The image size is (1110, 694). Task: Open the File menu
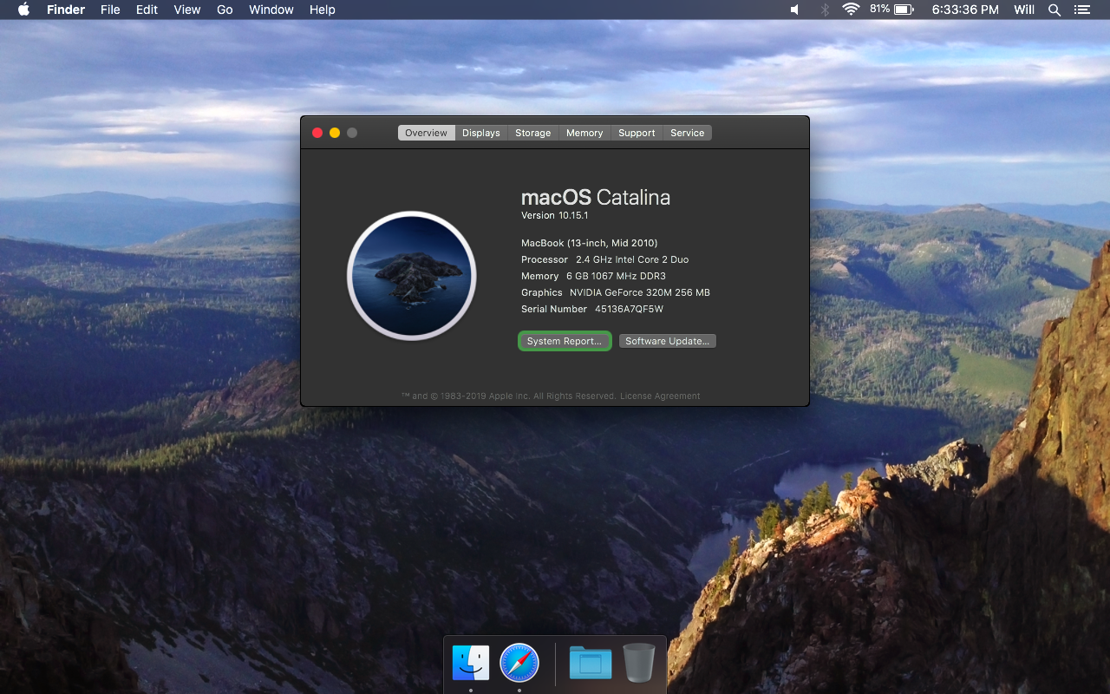110,10
